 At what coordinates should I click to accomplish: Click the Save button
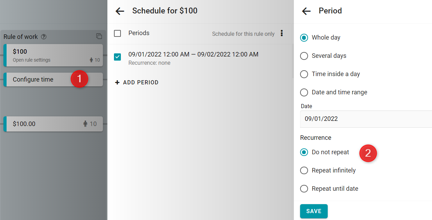click(x=314, y=211)
